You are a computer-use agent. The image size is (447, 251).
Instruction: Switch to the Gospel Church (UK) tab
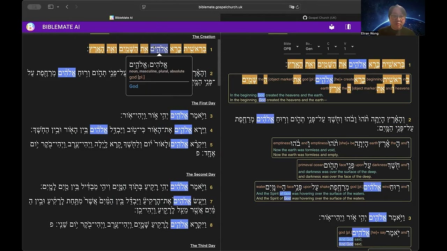(x=320, y=17)
